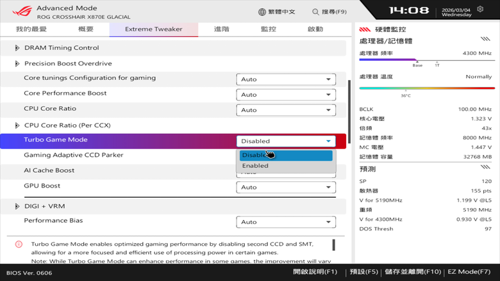The width and height of the screenshot is (500, 281).
Task: Click BCLK 100.00 MHz value
Action: [475, 109]
